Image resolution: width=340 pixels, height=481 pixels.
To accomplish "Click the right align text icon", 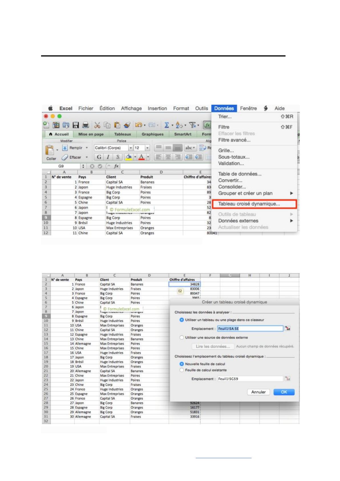I will point(178,157).
